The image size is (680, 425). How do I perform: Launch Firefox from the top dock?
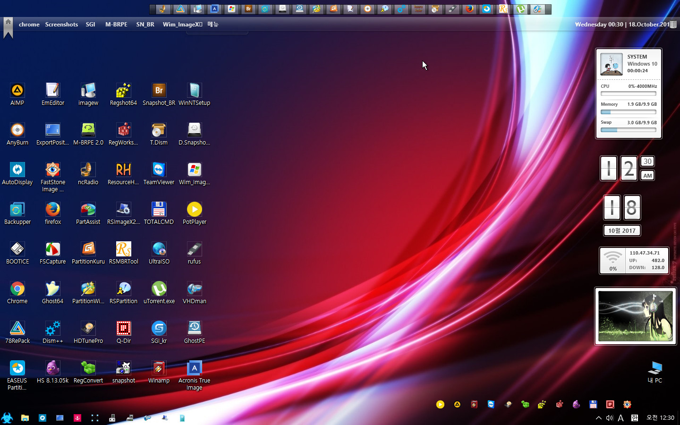[x=469, y=9]
